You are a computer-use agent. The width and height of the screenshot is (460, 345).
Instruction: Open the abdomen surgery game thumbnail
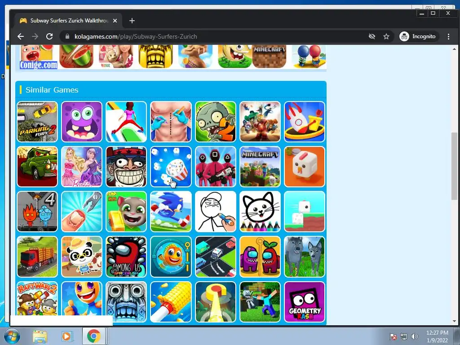171,121
